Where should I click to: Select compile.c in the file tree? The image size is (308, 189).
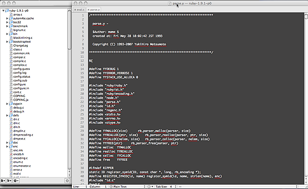[19, 61]
